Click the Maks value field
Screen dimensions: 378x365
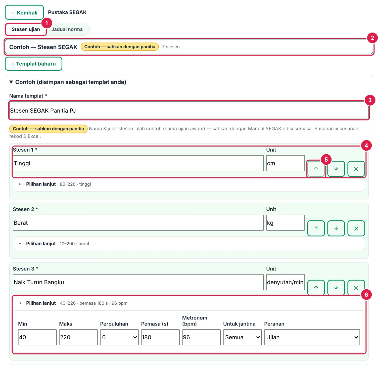click(x=78, y=337)
